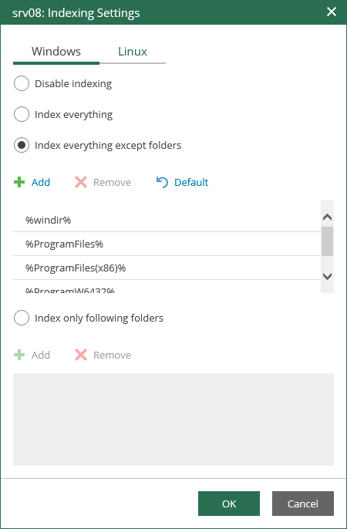Viewport: 347px width, 529px height.
Task: Click the folder list scrollbar thumb
Action: pyautogui.click(x=327, y=241)
